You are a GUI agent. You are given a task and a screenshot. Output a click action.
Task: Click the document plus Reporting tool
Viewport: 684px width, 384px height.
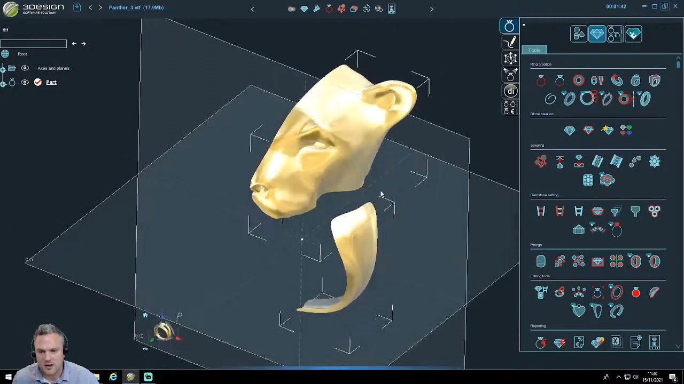click(635, 342)
